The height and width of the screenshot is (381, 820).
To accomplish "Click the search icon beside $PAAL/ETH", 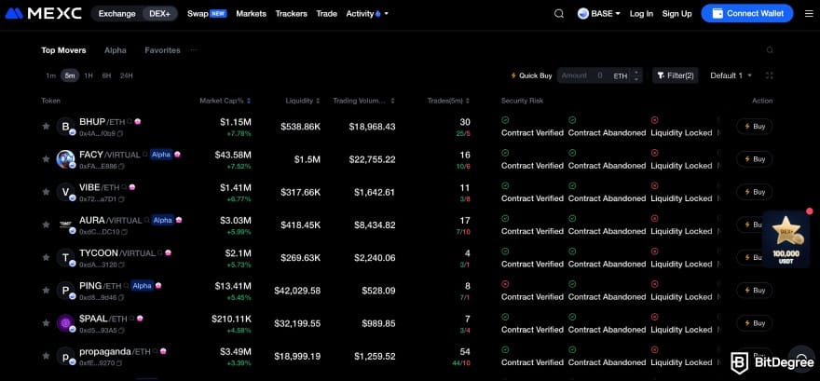I will (131, 319).
